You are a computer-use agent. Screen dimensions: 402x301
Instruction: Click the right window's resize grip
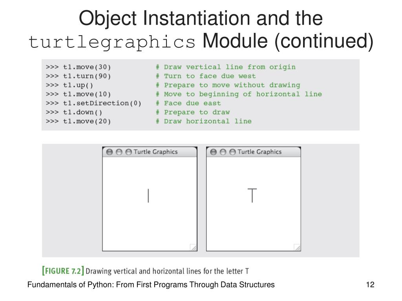297,247
